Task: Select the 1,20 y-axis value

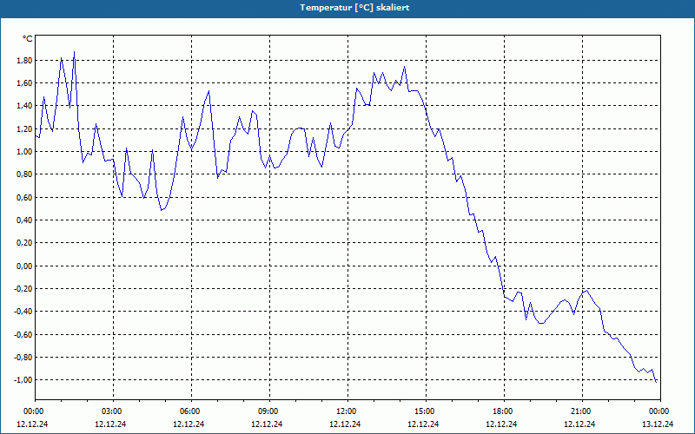Action: point(24,129)
